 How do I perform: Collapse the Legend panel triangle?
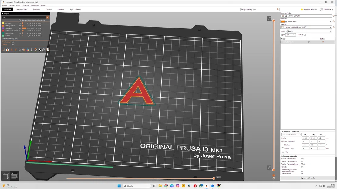[3, 14]
